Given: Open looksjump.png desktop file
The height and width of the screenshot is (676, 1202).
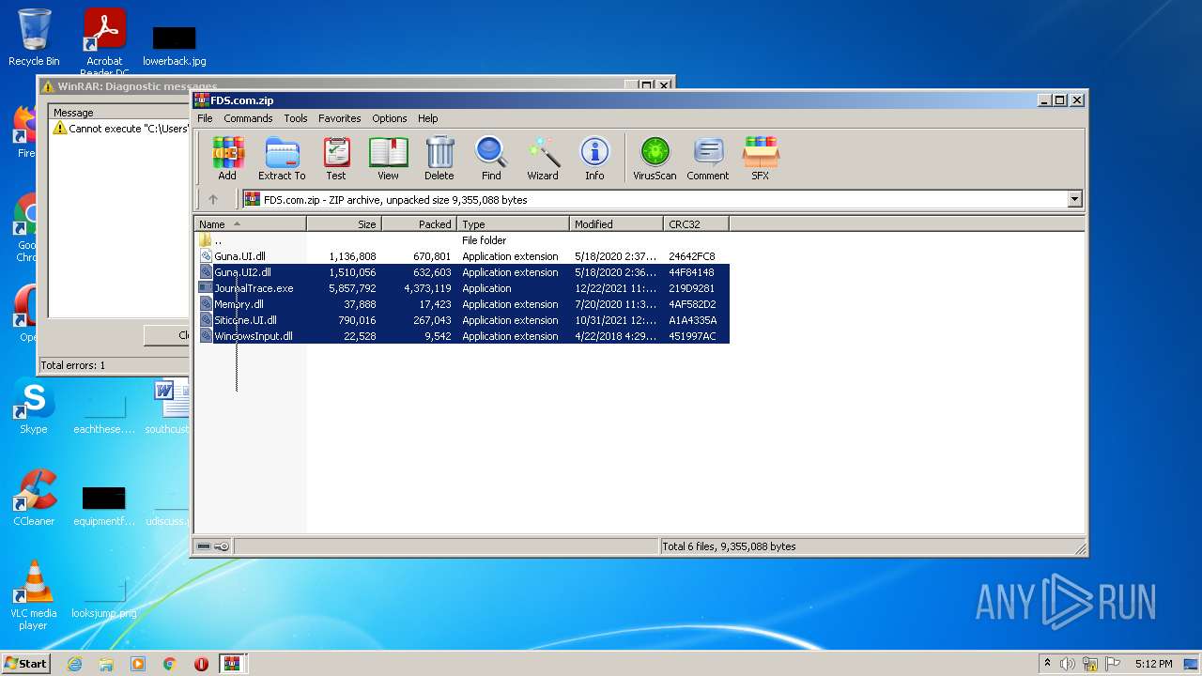Looking at the screenshot, I should click(x=103, y=596).
